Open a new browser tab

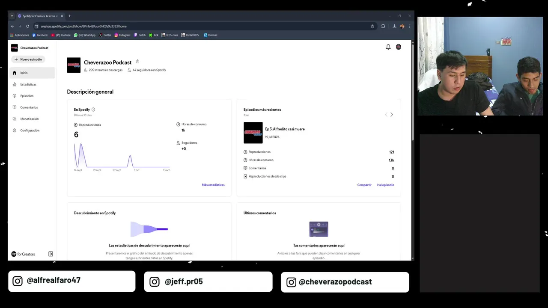pyautogui.click(x=69, y=16)
